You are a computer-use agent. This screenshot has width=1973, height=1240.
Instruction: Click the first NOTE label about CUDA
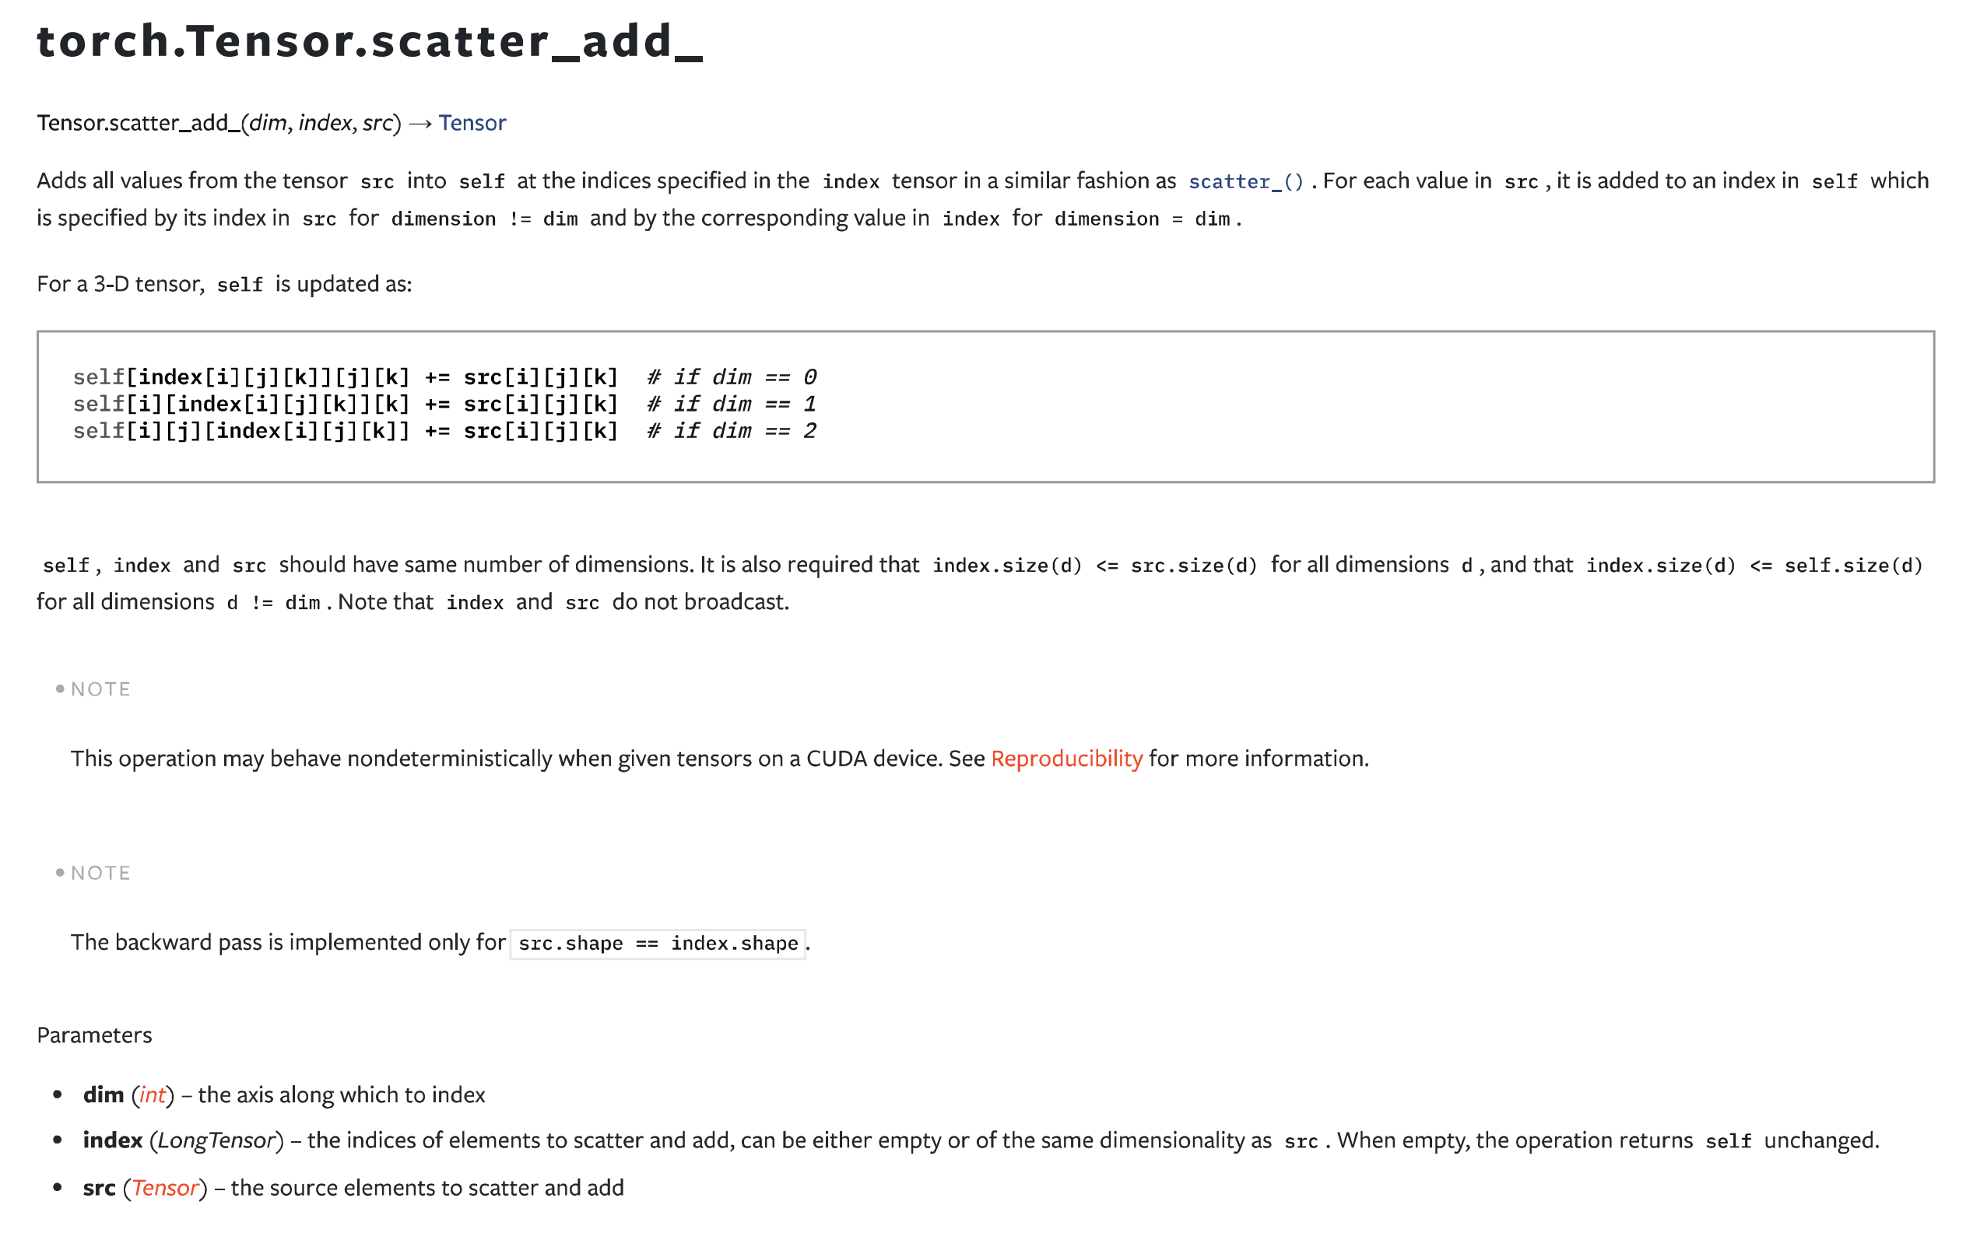point(100,688)
